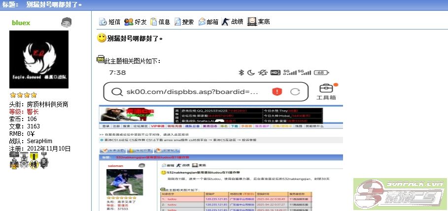Click the CS logo in the bottom-right corner
This screenshot has height=211, width=448.
(400, 194)
